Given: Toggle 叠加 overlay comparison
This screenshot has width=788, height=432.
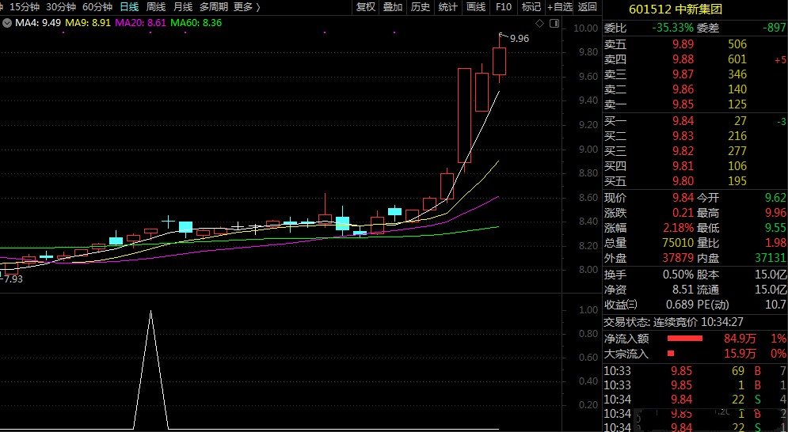Looking at the screenshot, I should [x=393, y=7].
